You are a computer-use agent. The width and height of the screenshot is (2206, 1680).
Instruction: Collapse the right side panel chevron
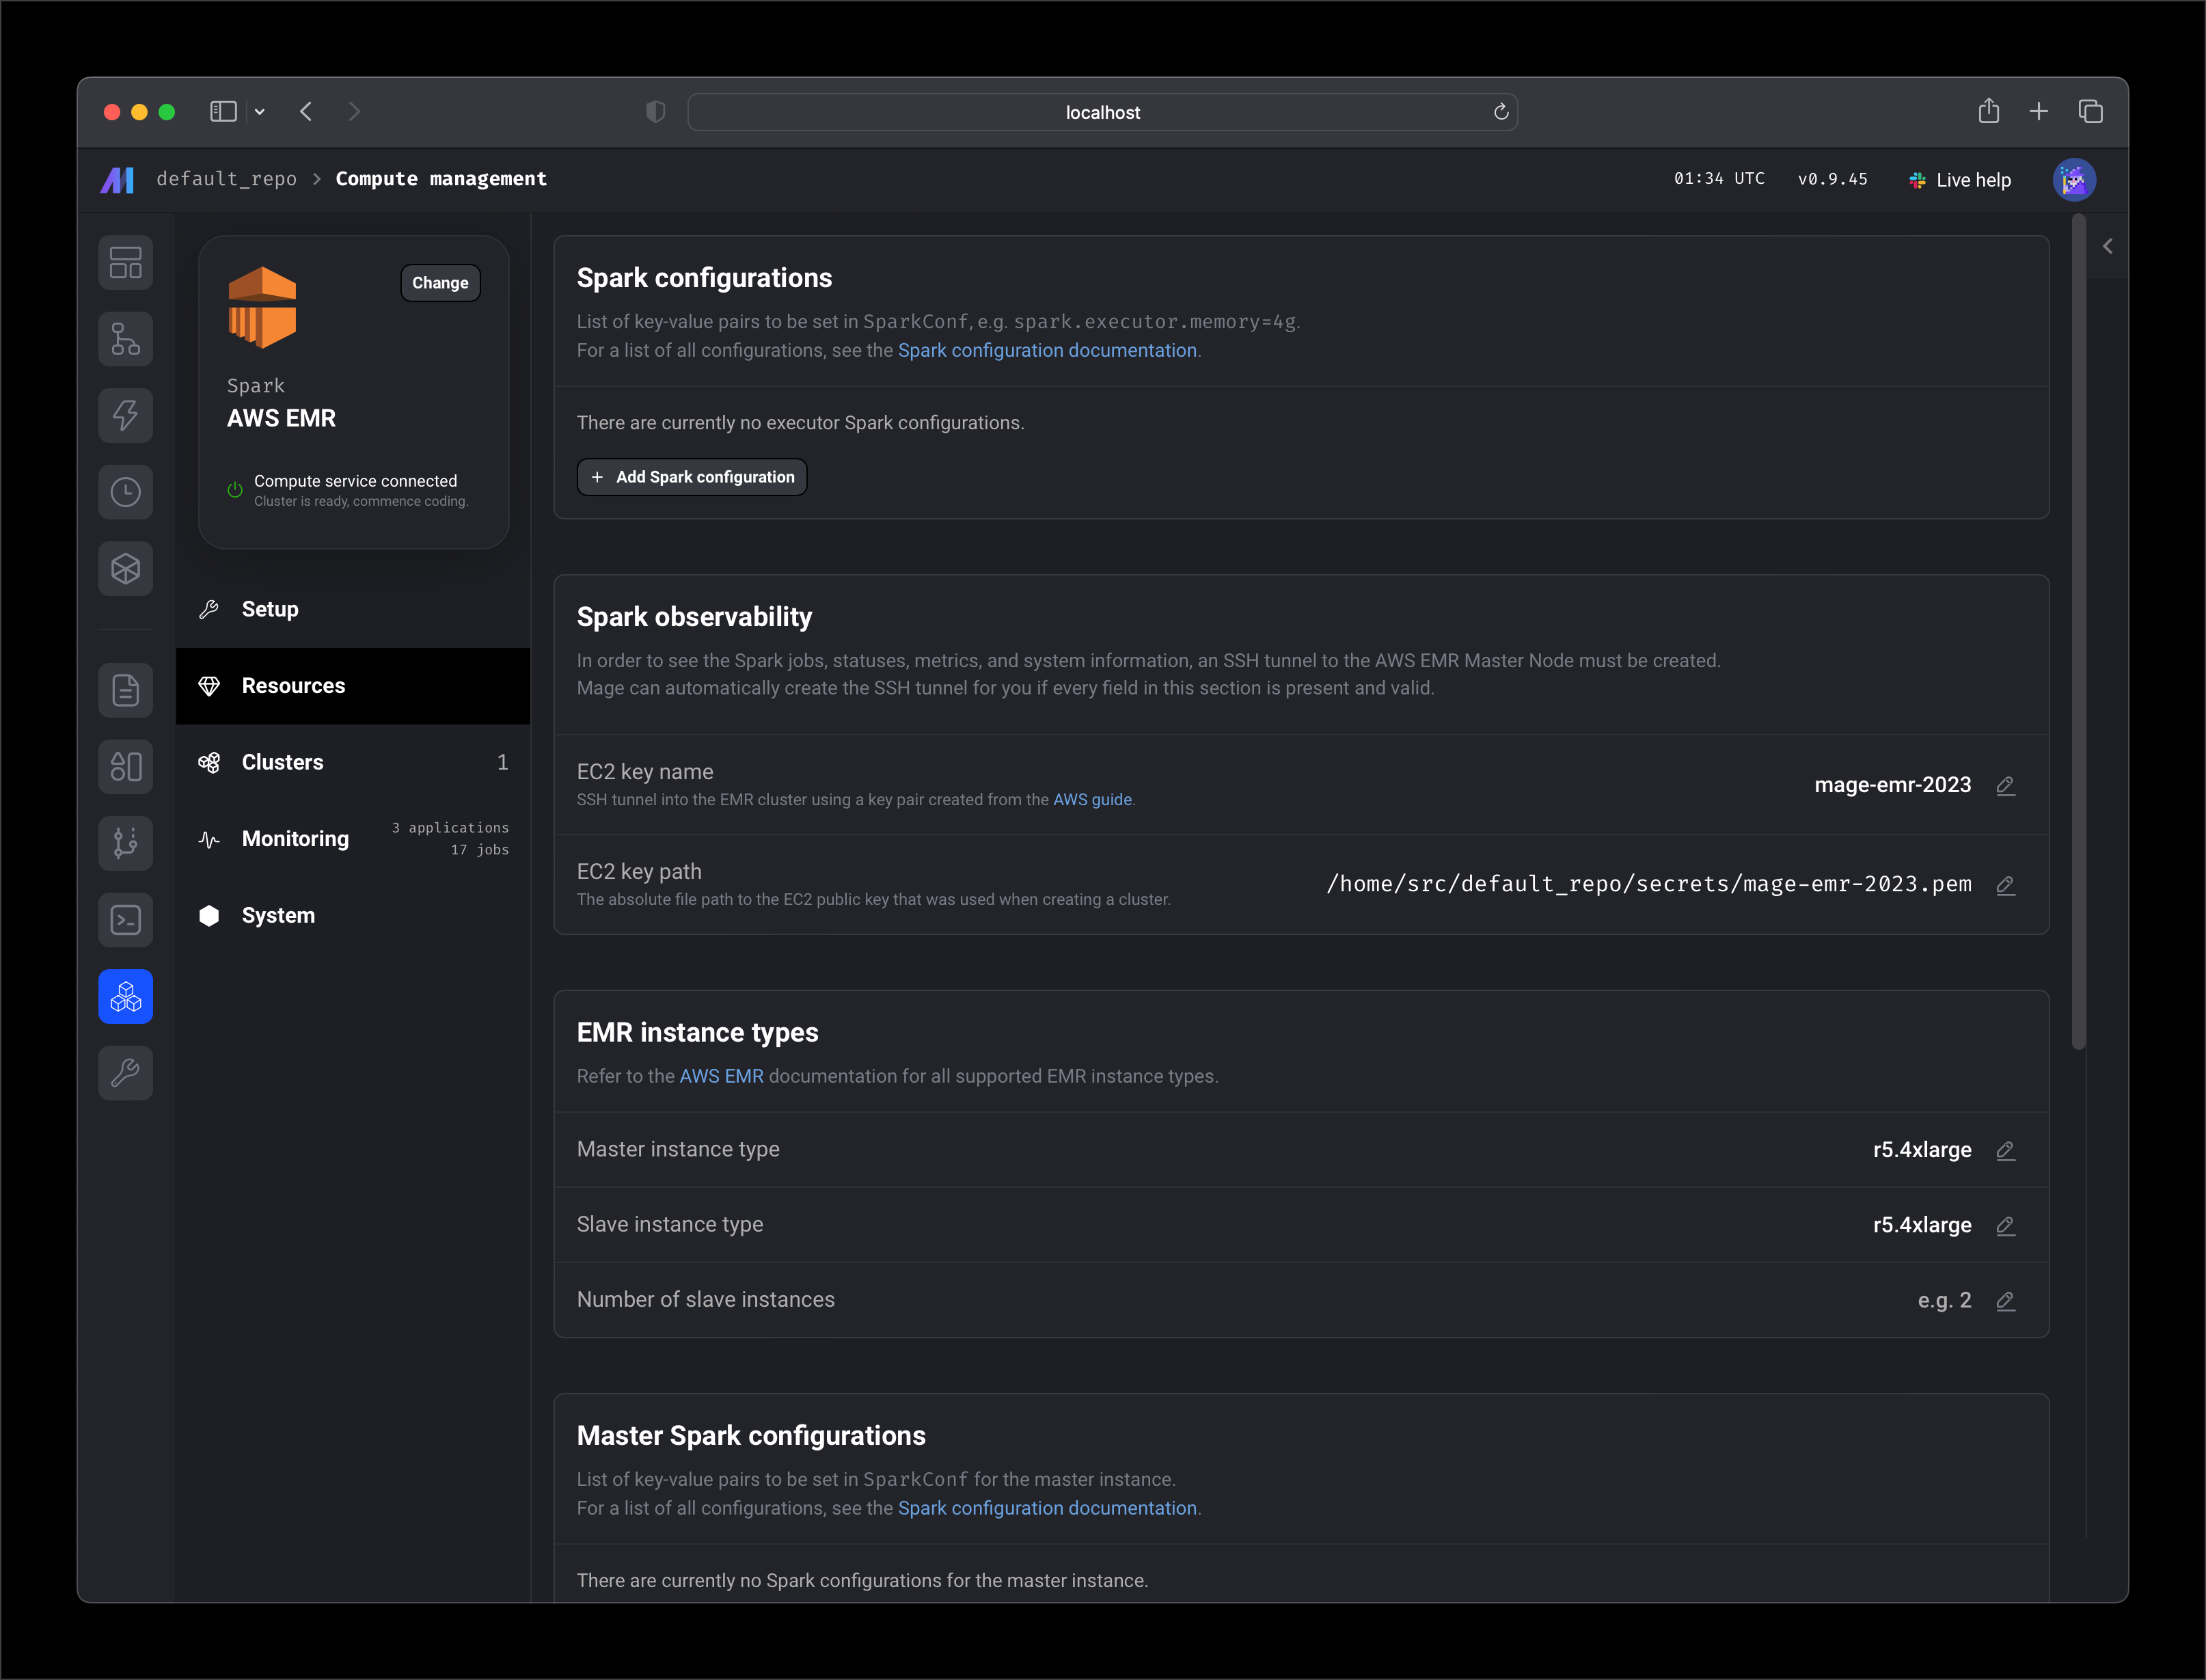2107,246
